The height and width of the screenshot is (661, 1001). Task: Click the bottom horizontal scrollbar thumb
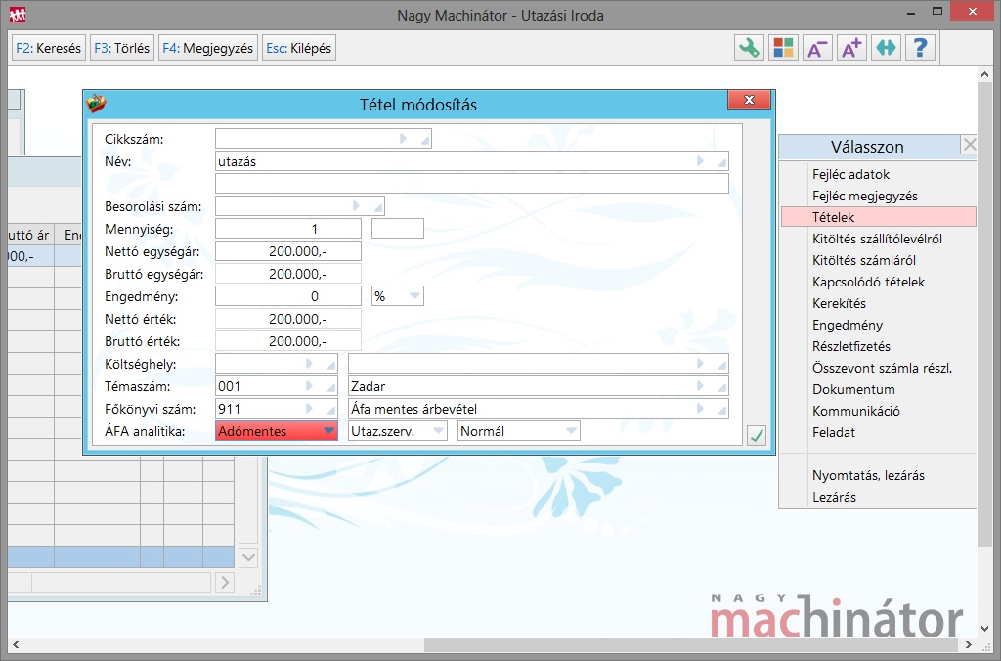(694, 644)
